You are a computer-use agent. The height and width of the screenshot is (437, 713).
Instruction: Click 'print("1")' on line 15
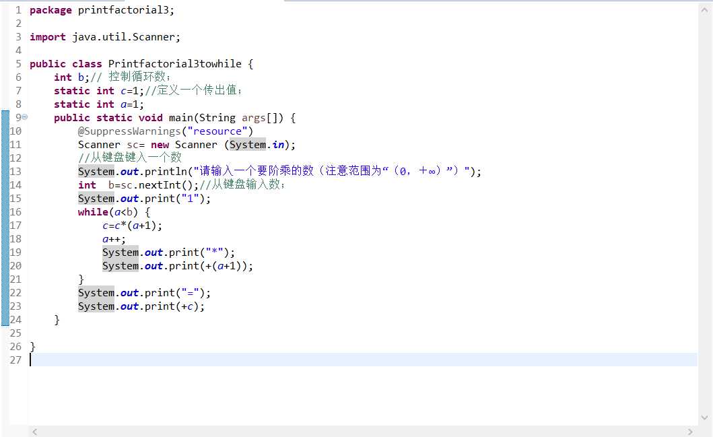coord(174,198)
